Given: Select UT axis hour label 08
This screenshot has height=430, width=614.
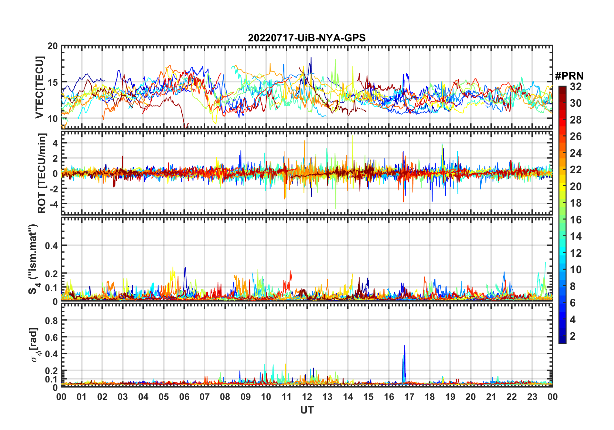Looking at the screenshot, I should [225, 397].
